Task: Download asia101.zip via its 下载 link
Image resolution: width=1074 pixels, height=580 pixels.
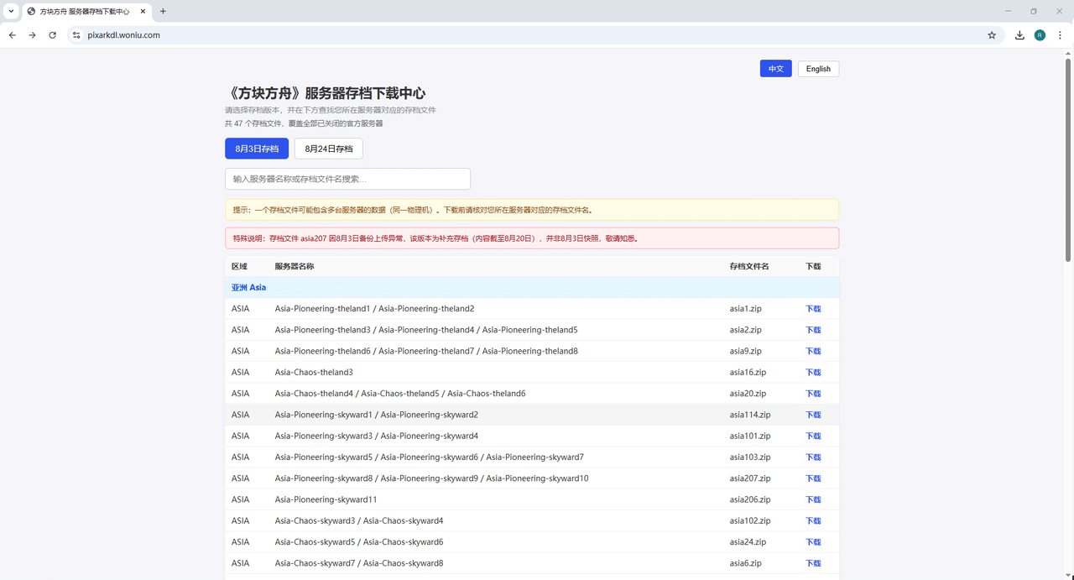Action: pos(813,436)
